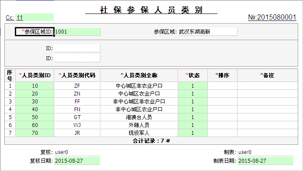The height and width of the screenshot is (171, 303).
Task: Click the code cell ZF
Action: tap(77, 86)
